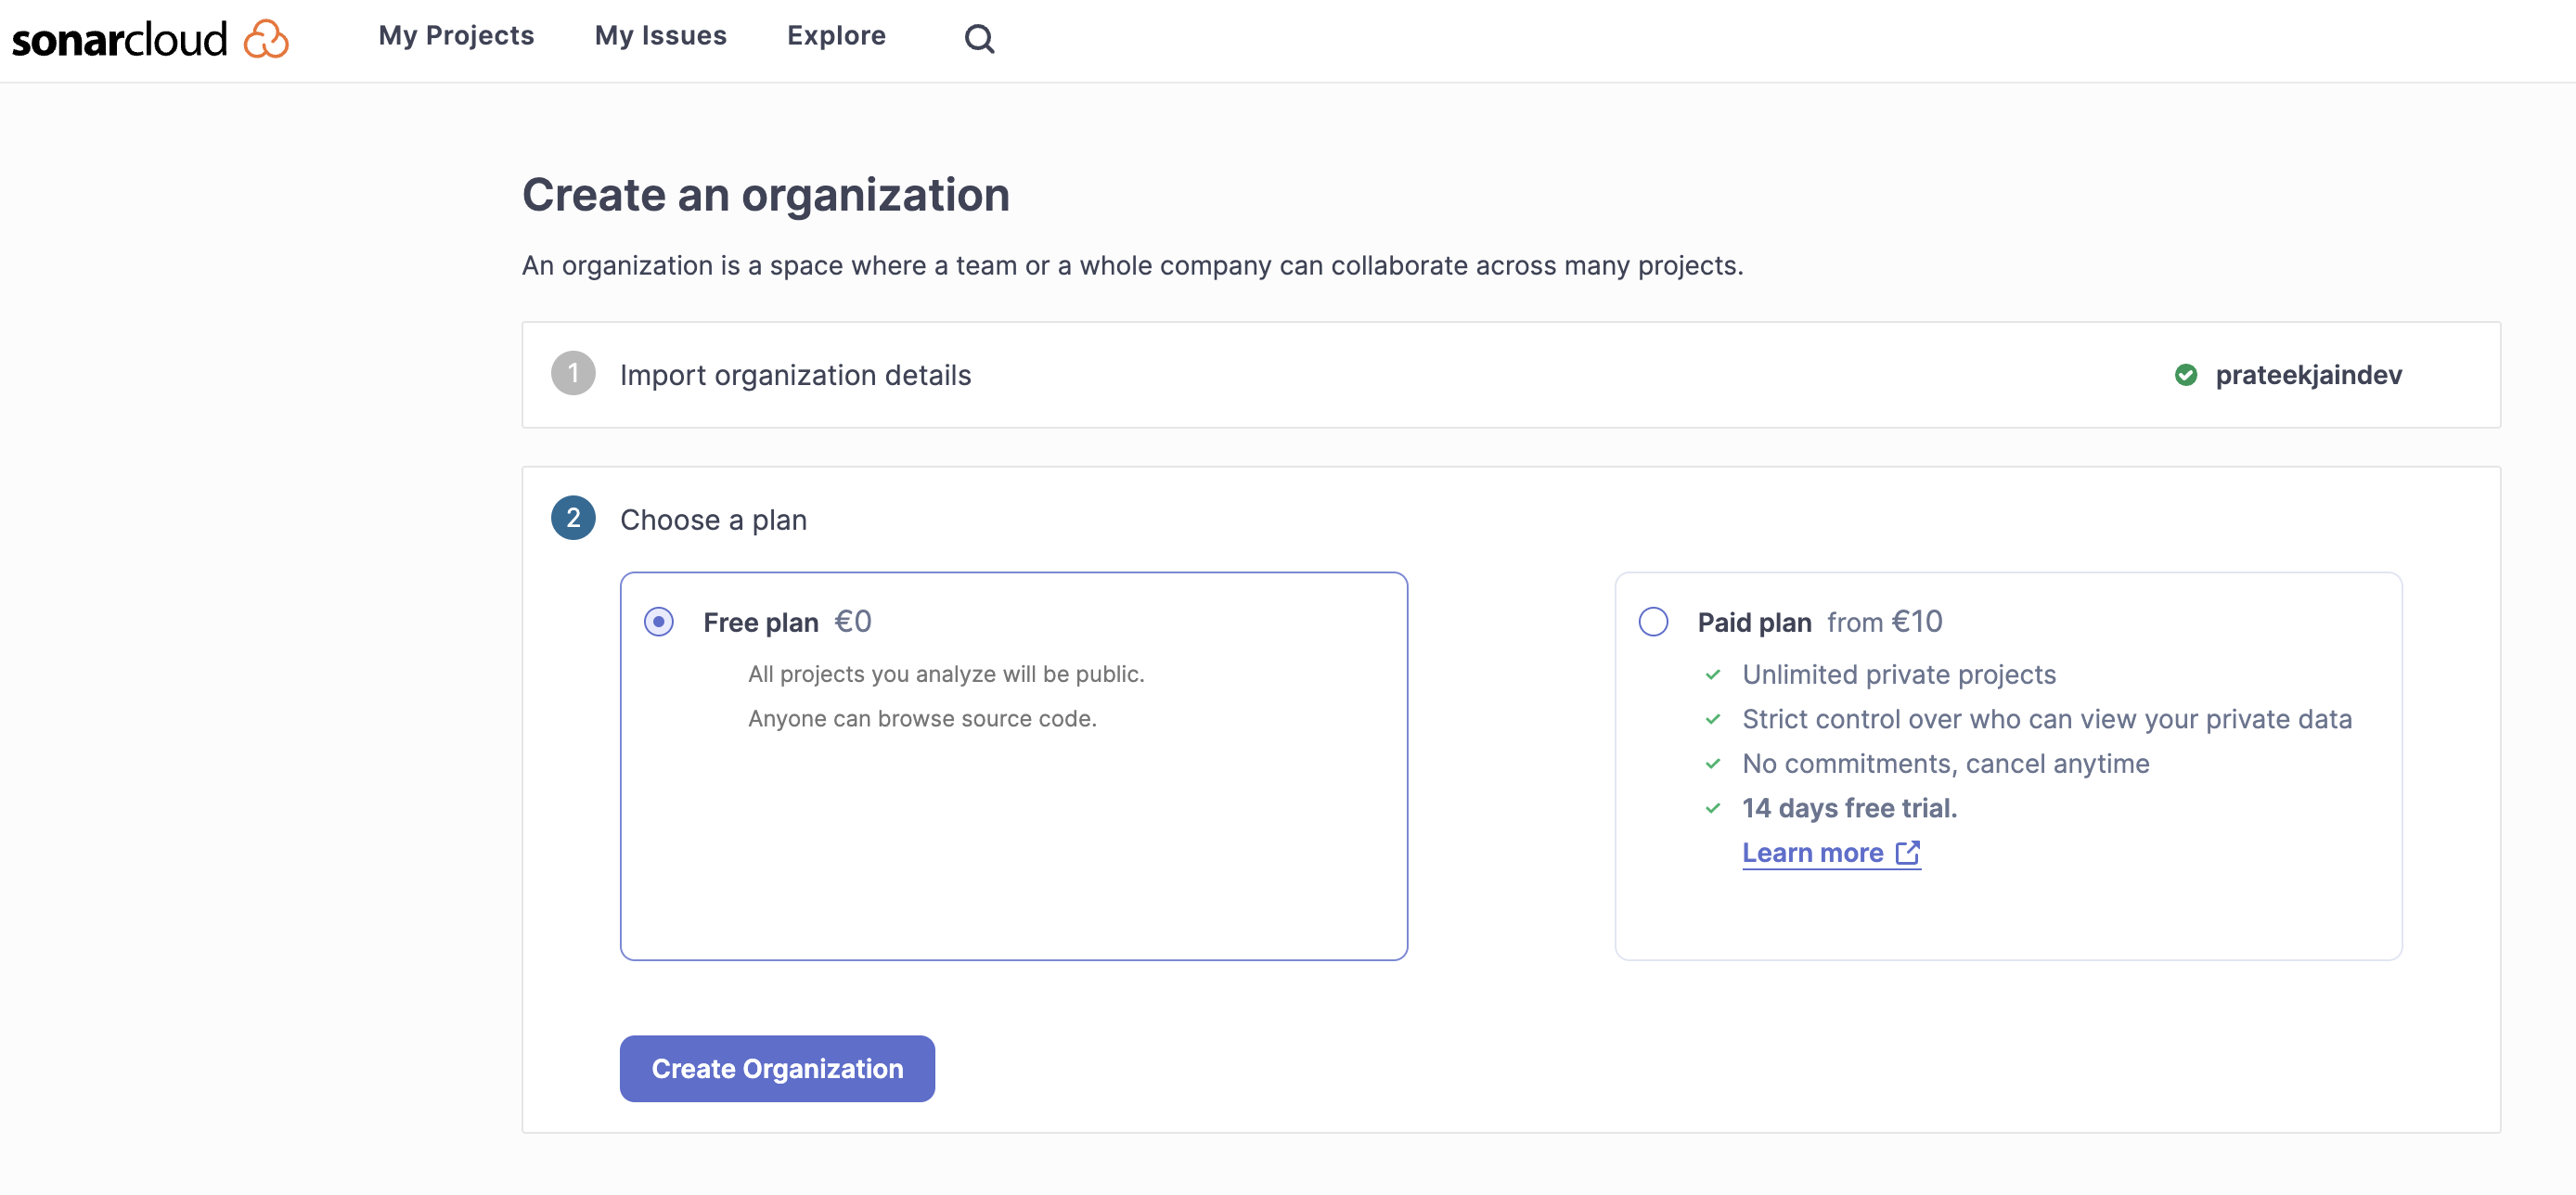Follow the Learn more link
Image resolution: width=2576 pixels, height=1195 pixels.
[1812, 852]
